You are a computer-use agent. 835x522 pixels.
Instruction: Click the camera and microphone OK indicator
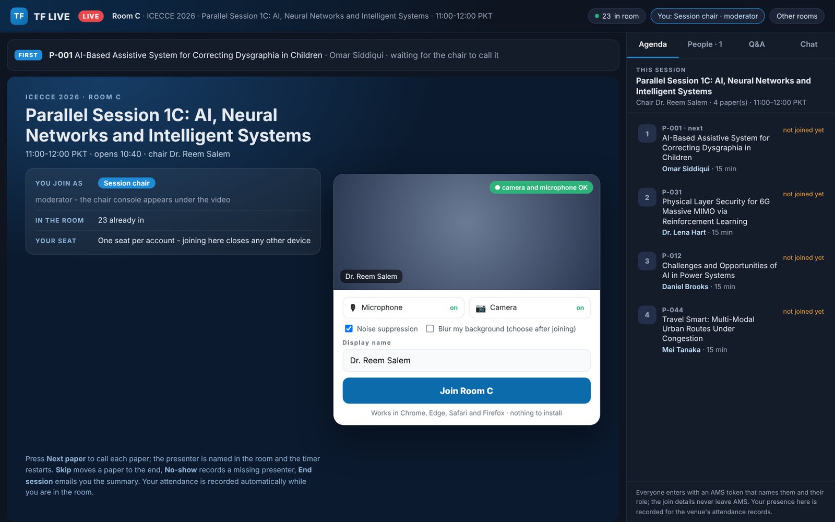(x=541, y=187)
